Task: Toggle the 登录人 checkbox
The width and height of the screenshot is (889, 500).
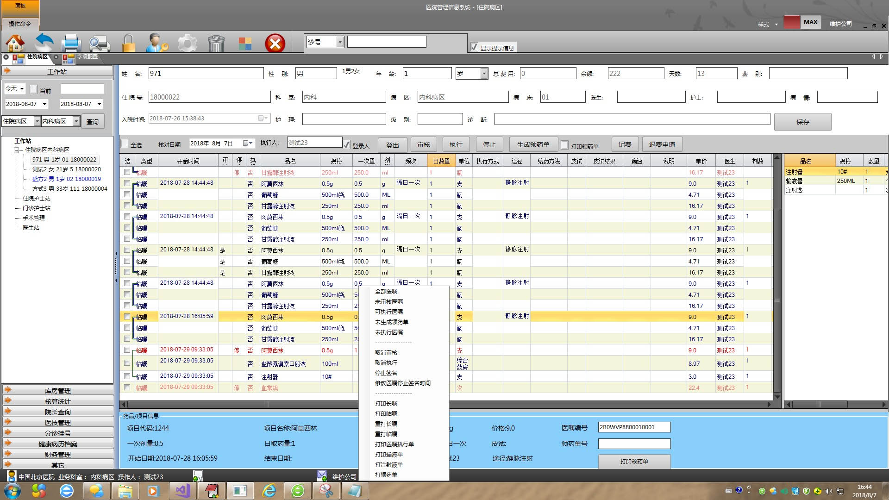Action: [346, 144]
